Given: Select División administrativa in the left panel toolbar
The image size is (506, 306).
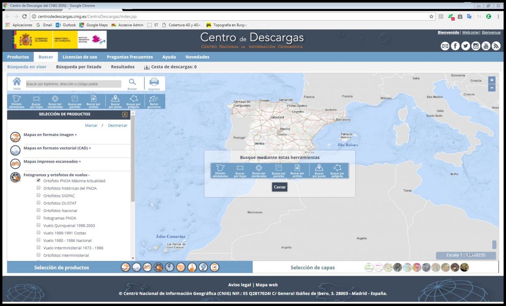Looking at the screenshot, I should 17,101.
